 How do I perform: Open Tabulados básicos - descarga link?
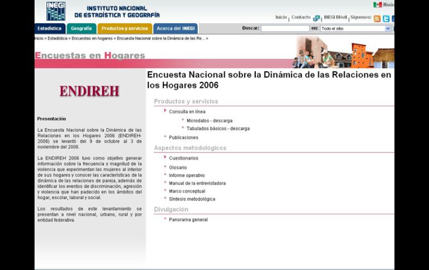pos(218,129)
